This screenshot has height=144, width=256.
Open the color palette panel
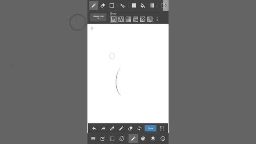[x=143, y=139]
